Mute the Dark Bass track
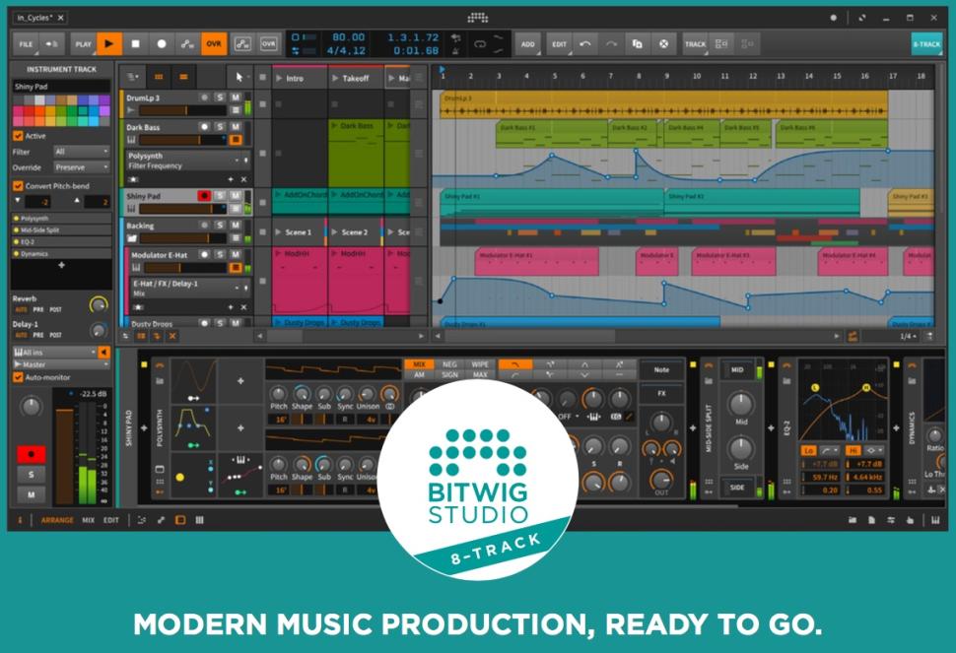Viewport: 956px width, 653px height. pos(236,127)
